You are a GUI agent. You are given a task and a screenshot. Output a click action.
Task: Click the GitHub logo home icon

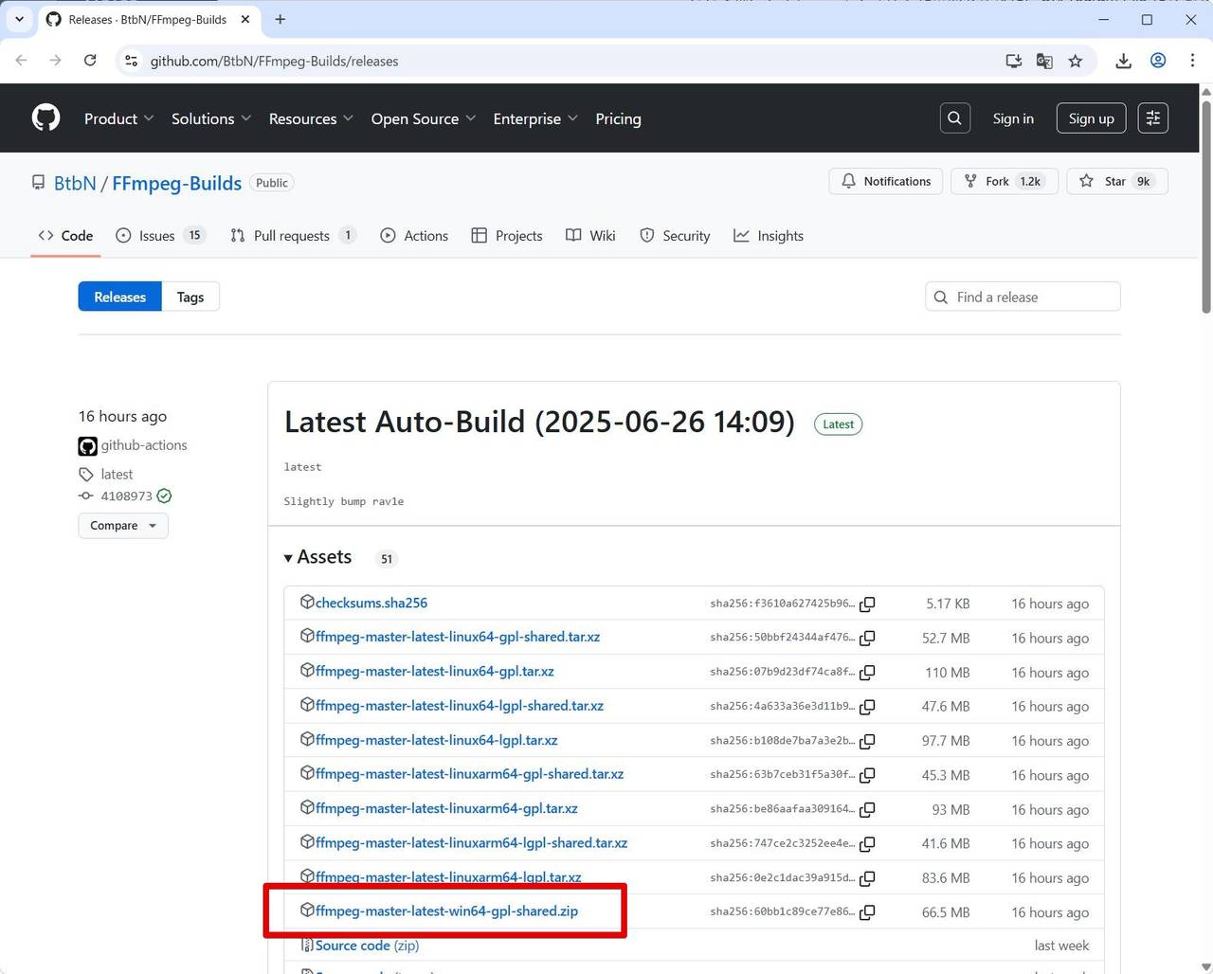(x=45, y=117)
